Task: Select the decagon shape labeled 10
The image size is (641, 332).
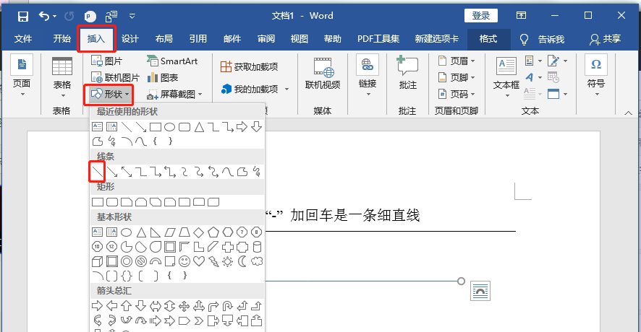Action: tap(97, 247)
